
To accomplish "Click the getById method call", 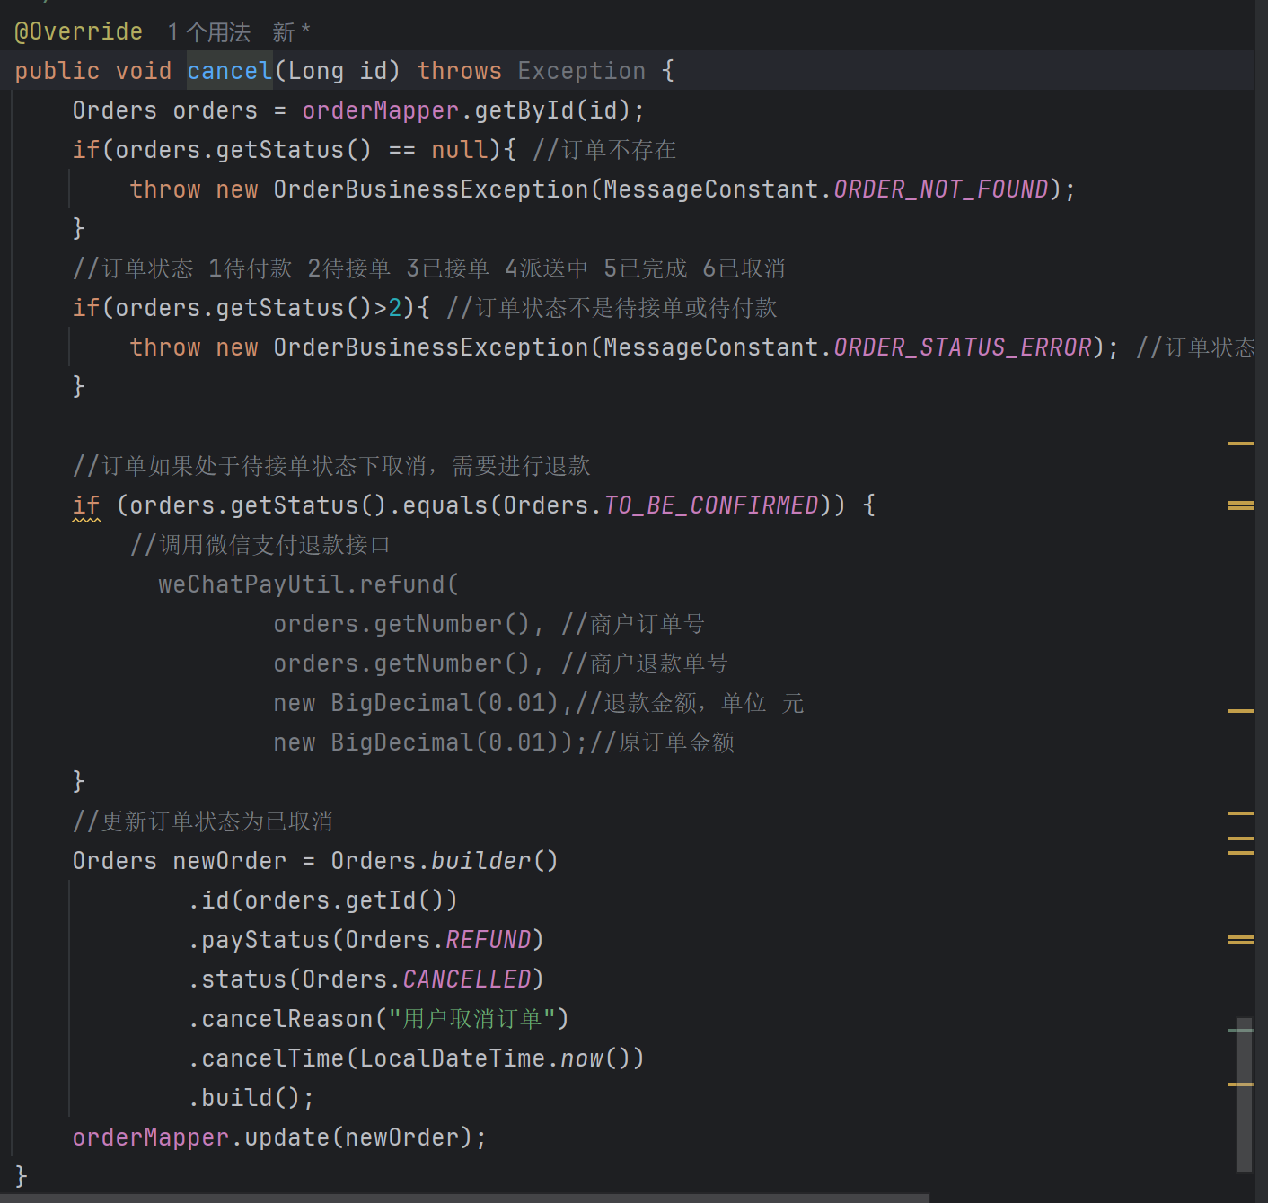I will tap(524, 110).
